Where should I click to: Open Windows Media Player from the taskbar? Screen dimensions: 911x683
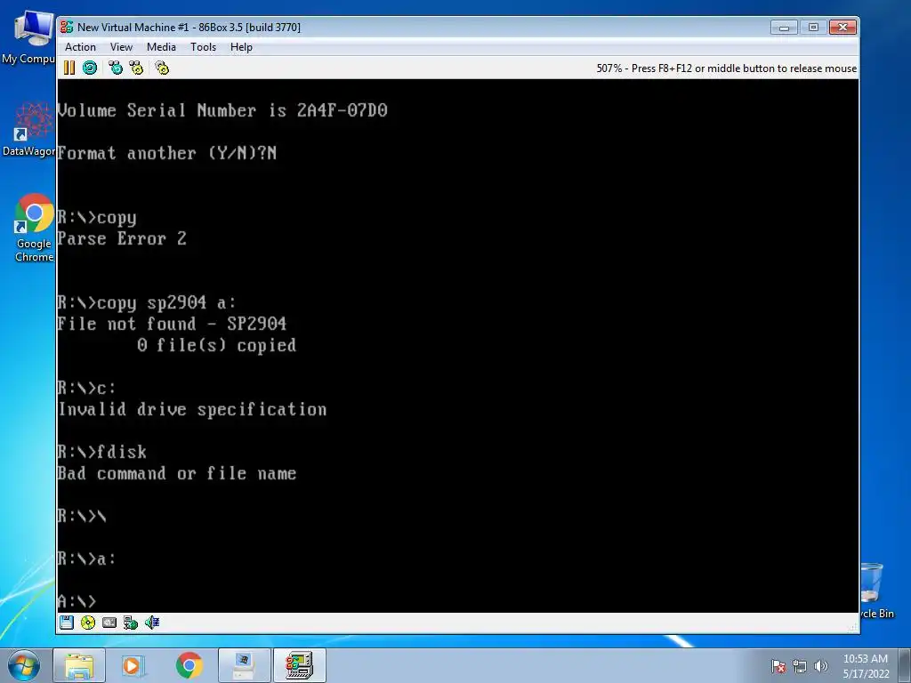(x=133, y=665)
